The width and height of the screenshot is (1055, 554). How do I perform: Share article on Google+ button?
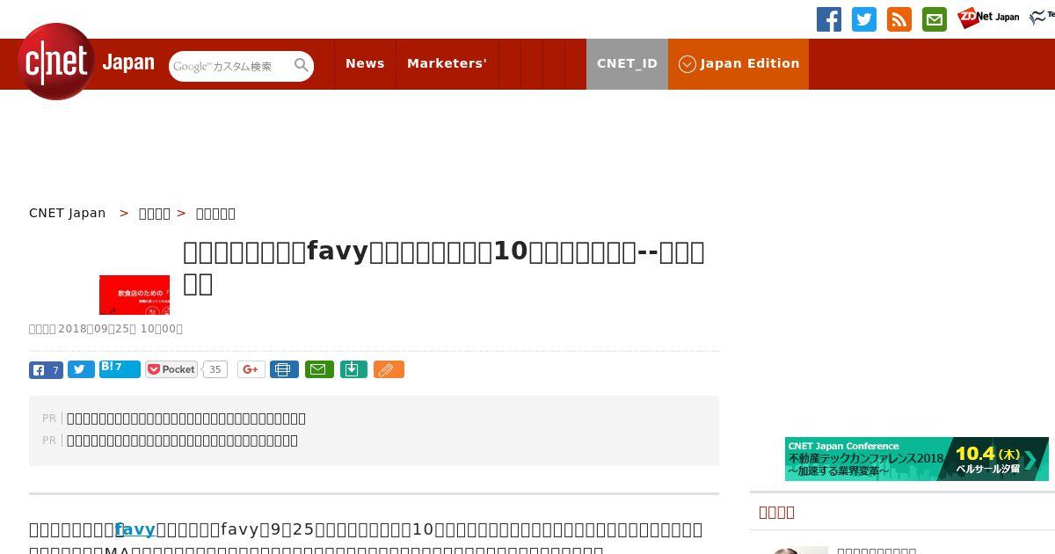pos(251,369)
